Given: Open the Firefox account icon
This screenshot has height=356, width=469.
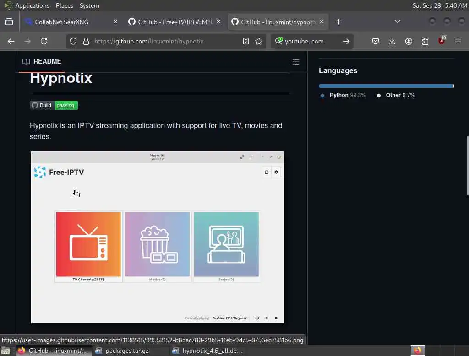Looking at the screenshot, I should tap(409, 41).
